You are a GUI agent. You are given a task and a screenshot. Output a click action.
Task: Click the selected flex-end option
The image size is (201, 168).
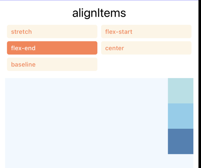(x=52, y=48)
